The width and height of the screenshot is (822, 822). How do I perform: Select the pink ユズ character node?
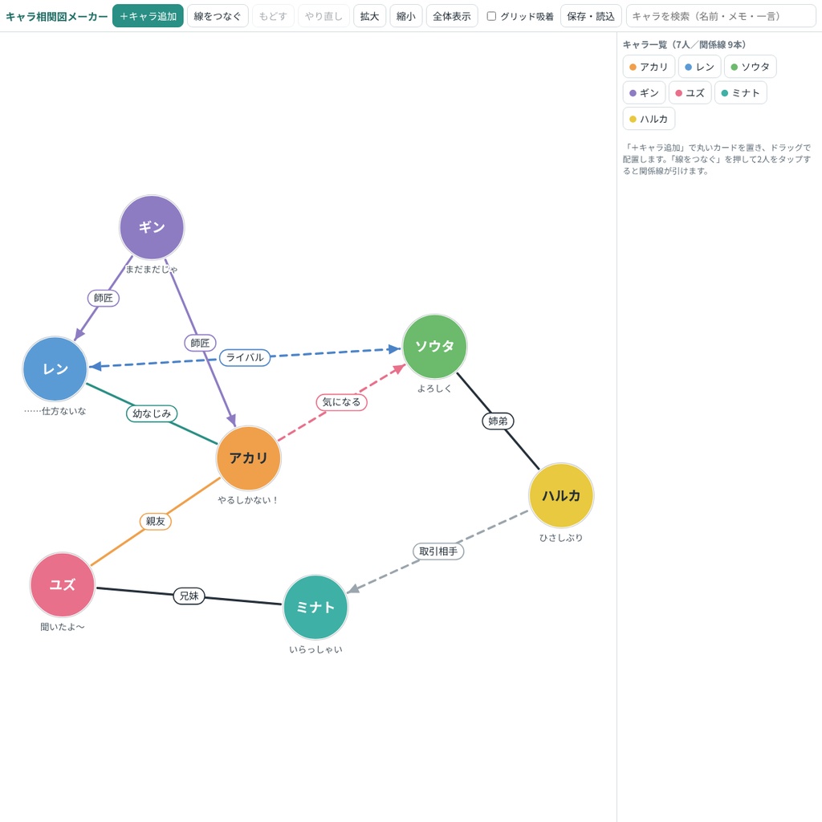pyautogui.click(x=63, y=584)
